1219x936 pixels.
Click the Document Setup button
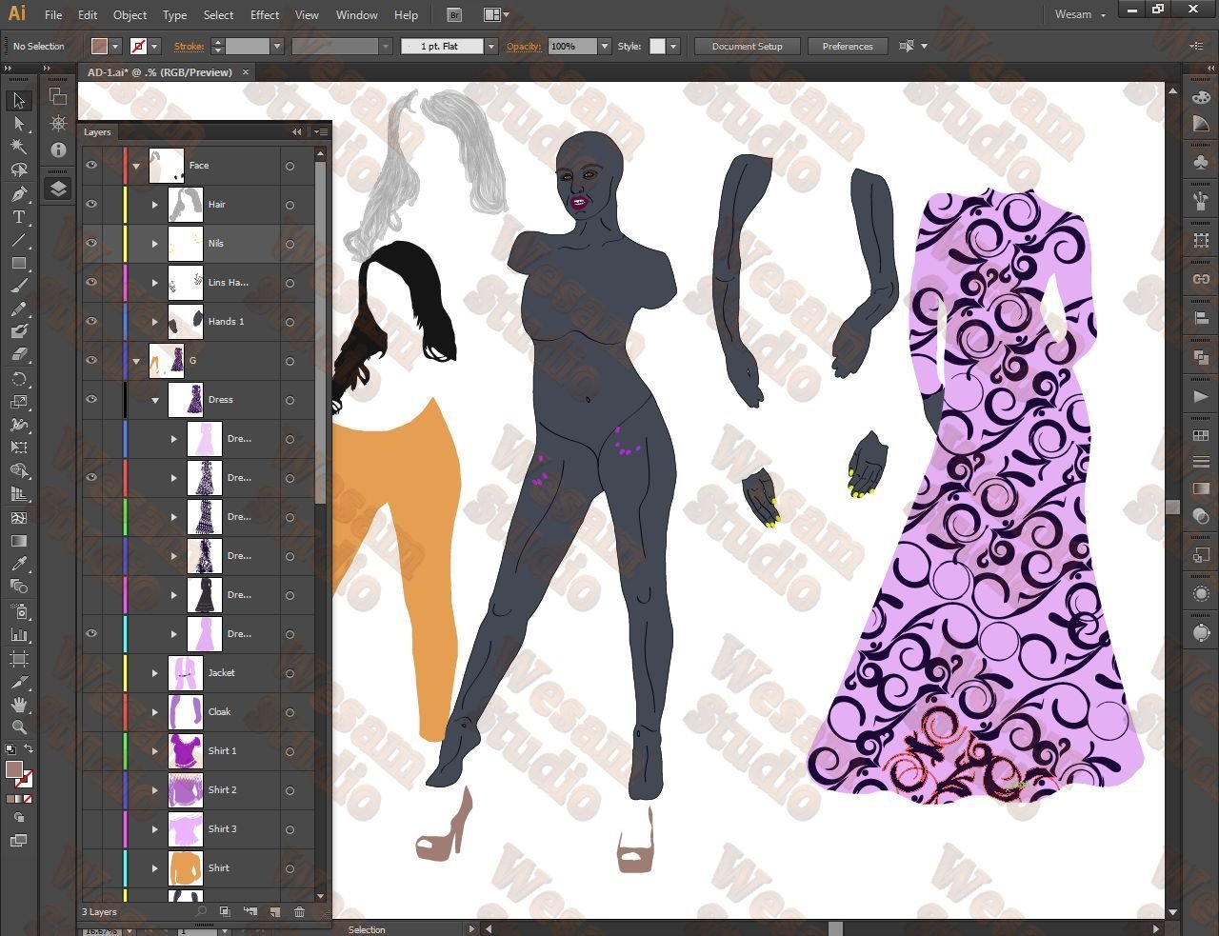click(x=747, y=46)
